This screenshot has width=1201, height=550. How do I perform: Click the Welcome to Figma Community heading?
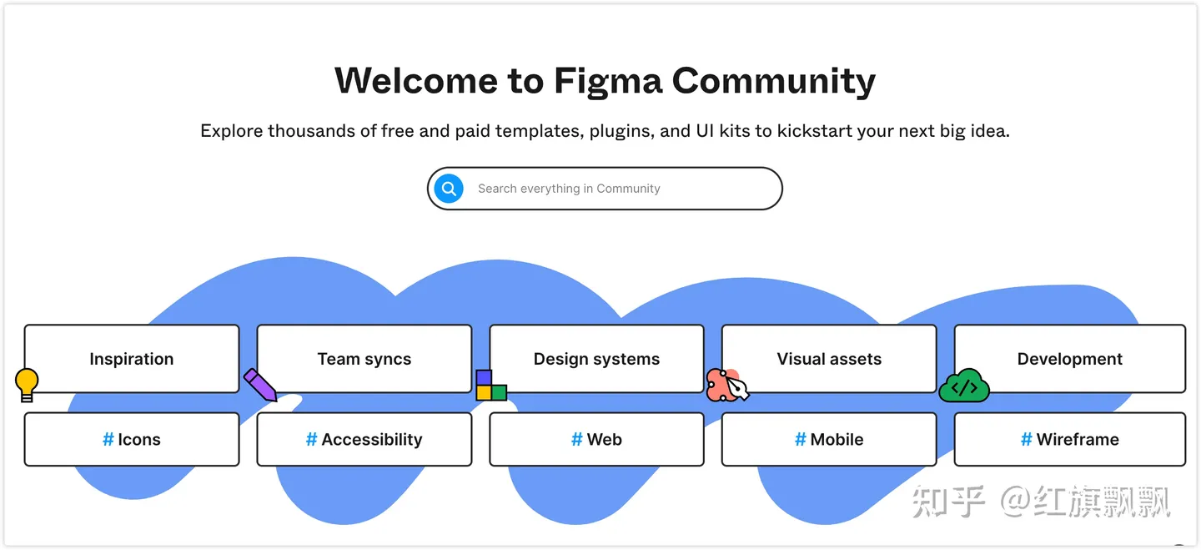coord(605,80)
